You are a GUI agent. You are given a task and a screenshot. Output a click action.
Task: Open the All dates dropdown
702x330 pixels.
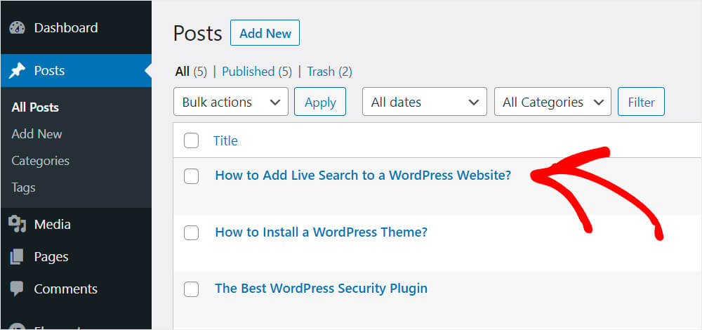click(425, 102)
